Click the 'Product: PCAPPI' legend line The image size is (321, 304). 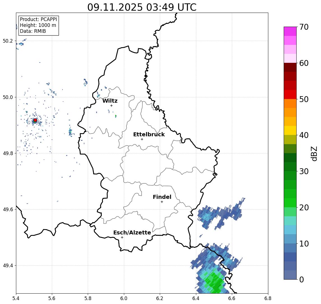[38, 19]
